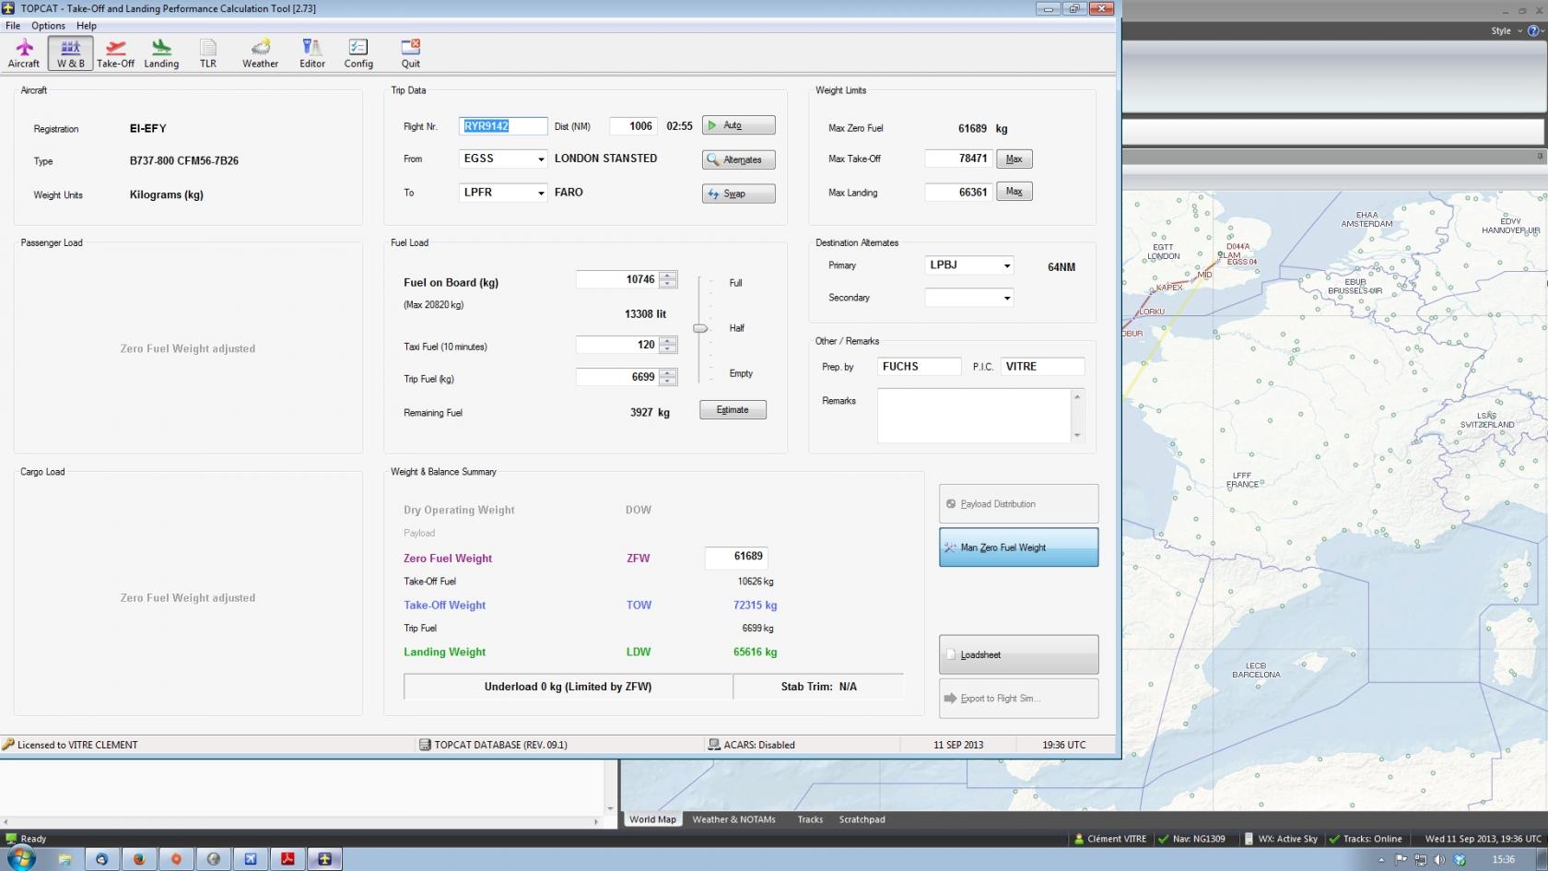Decrease Trip Fuel stepper down
Image resolution: width=1548 pixels, height=871 pixels.
[668, 382]
